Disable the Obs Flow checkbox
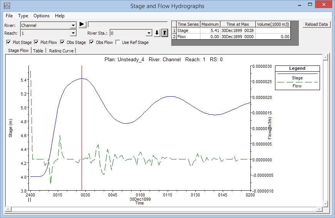Screen dimensions: 335x218 (x=92, y=42)
